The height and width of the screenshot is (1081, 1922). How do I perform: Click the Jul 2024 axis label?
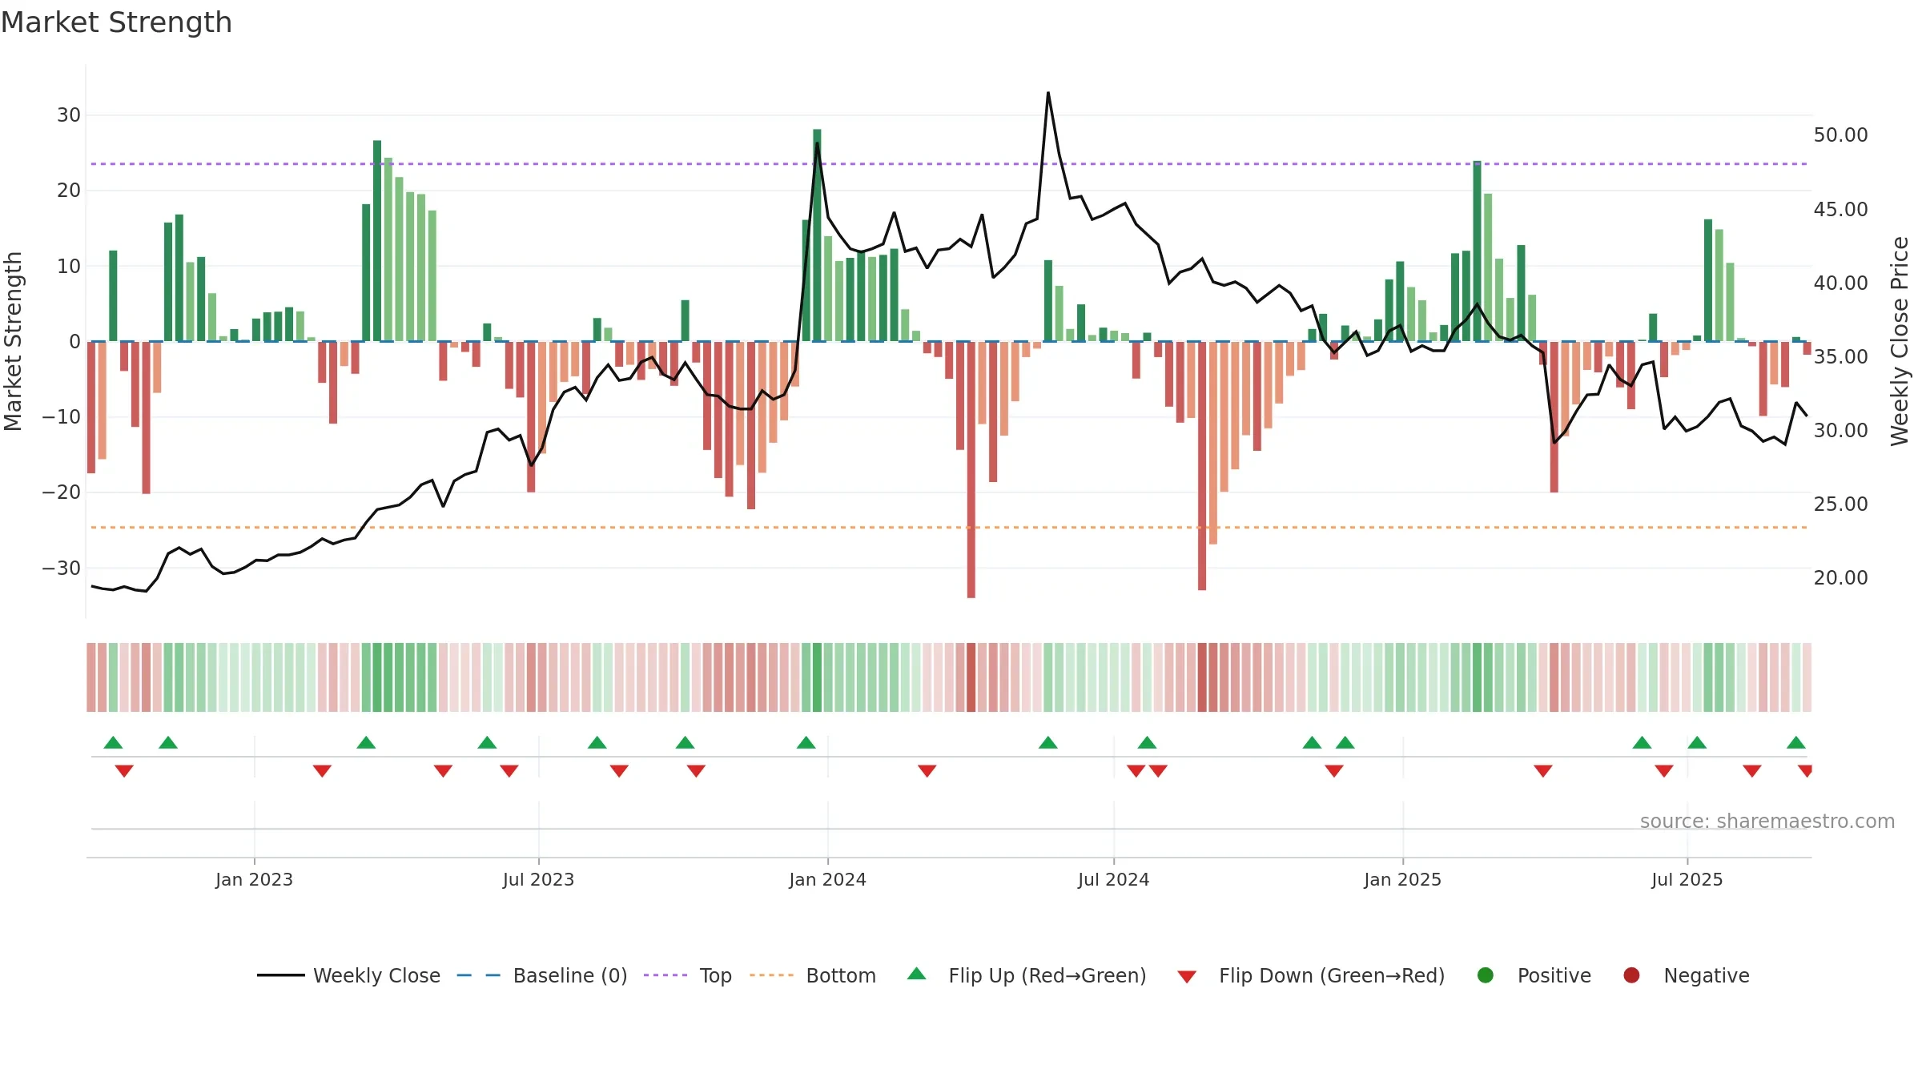coord(1113,879)
